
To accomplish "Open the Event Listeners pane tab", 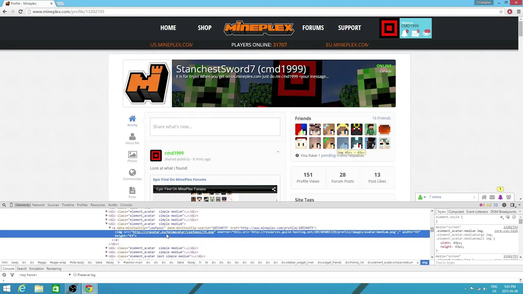I will pyautogui.click(x=477, y=212).
